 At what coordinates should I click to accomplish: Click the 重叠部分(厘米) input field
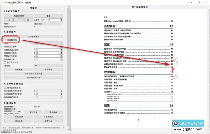pyautogui.click(x=47, y=53)
